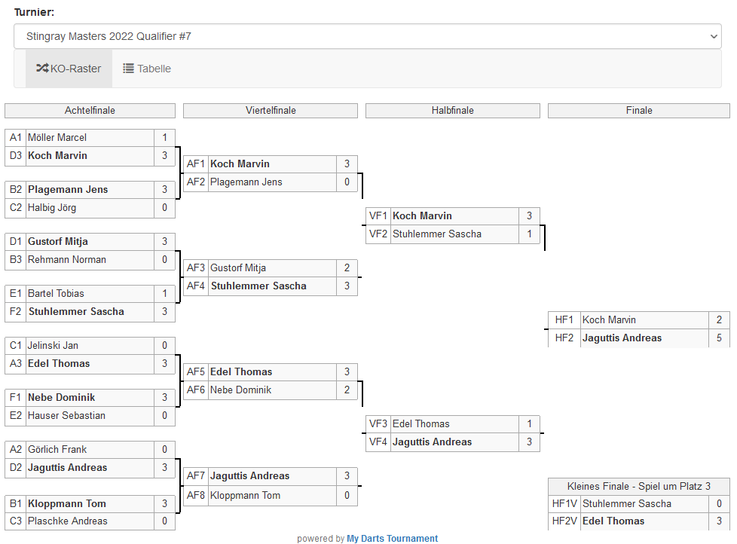This screenshot has height=544, width=737.
Task: Select Jaguttis Andreas in the final match
Action: 622,338
